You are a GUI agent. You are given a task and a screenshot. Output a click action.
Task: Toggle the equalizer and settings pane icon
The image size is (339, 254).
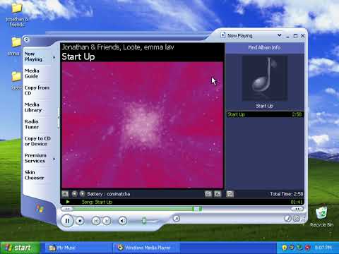(208, 194)
